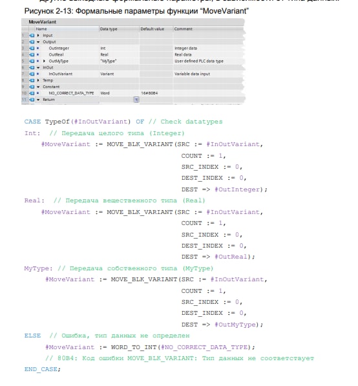Click the 'Int:' case label in the code
The height and width of the screenshot is (386, 358).
coord(32,133)
